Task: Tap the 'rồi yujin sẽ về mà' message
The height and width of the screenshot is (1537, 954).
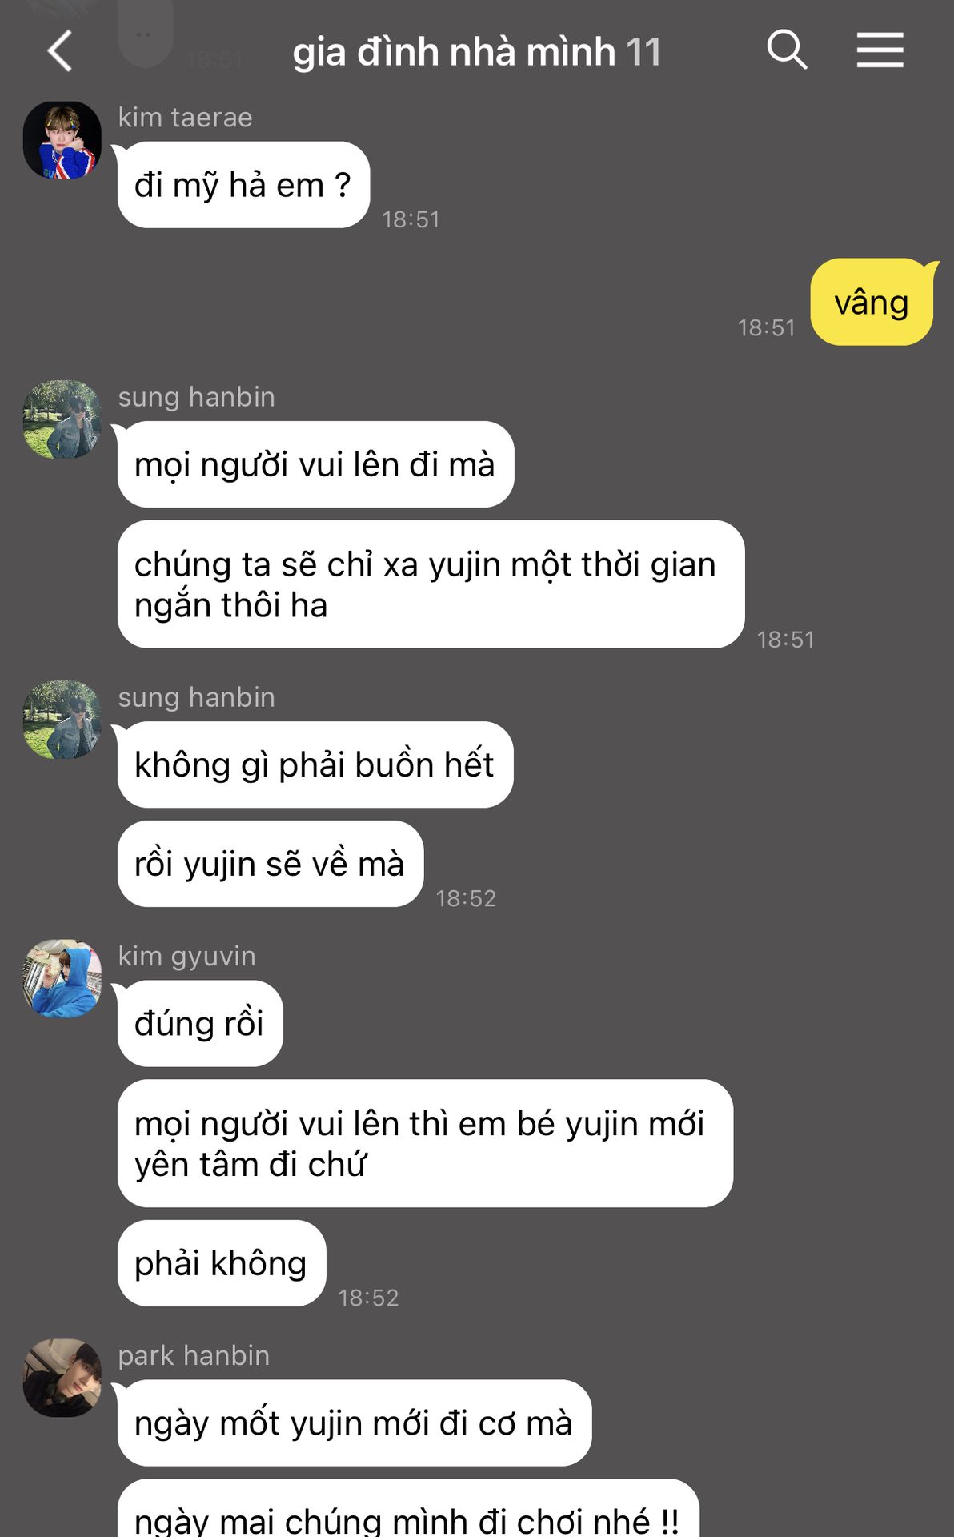Action: coord(271,864)
